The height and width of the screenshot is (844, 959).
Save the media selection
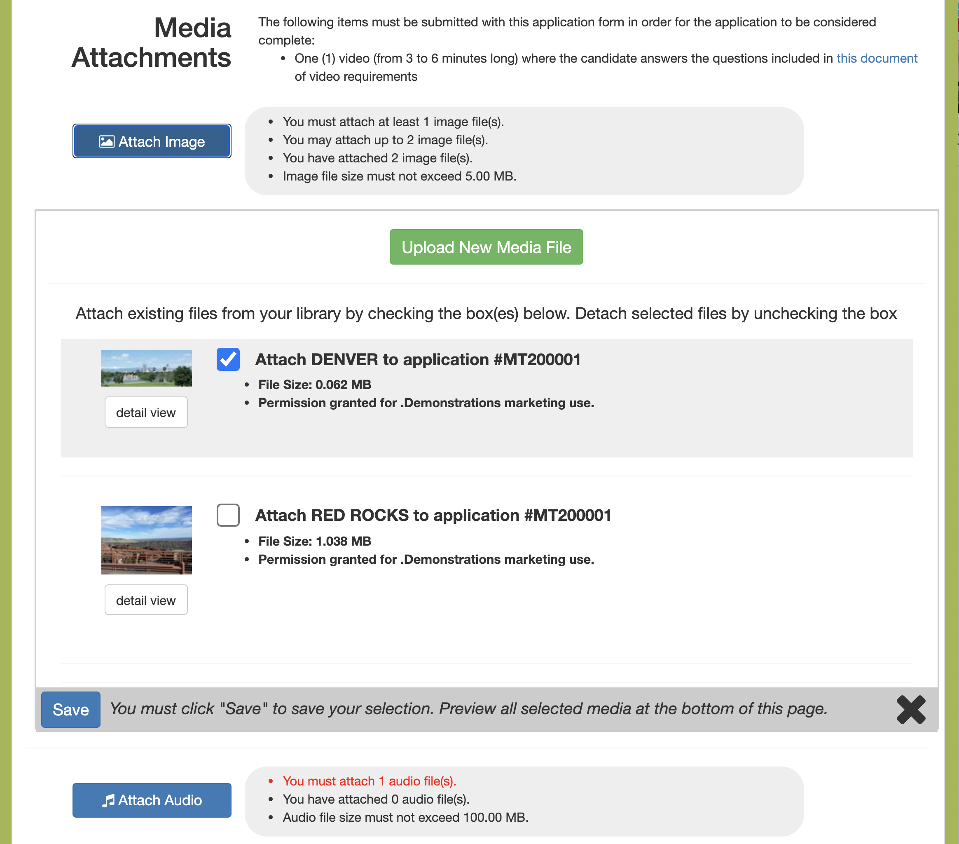pos(71,709)
